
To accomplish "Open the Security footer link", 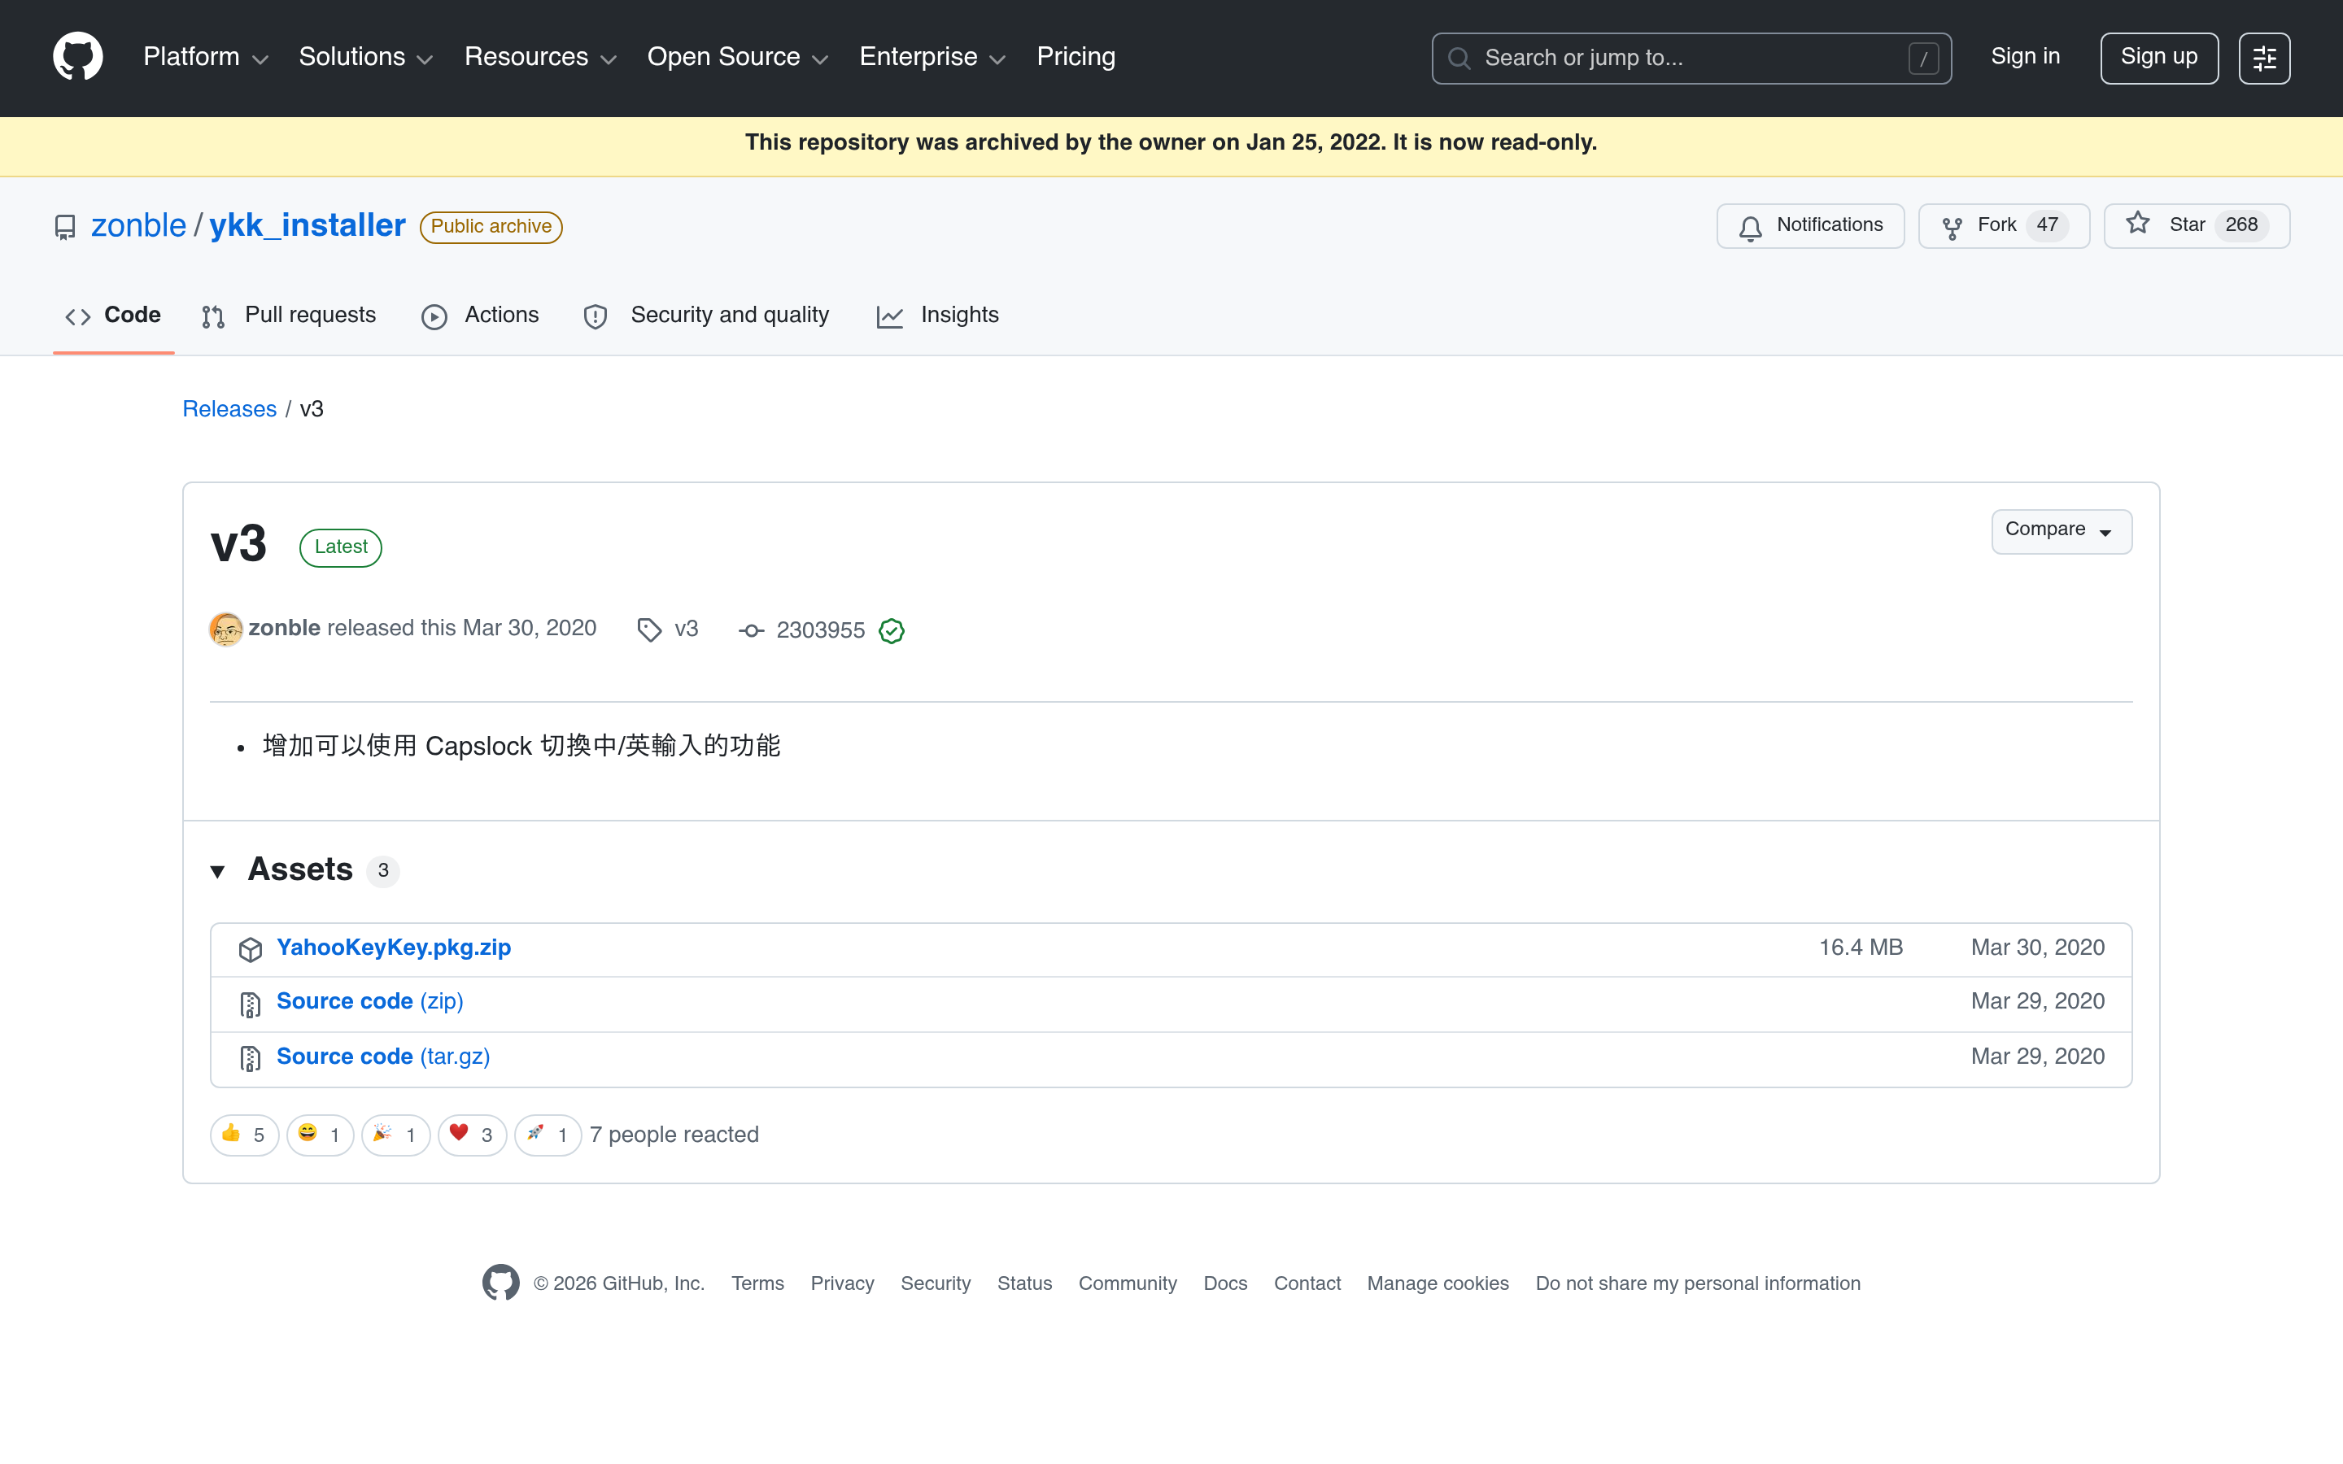I will pyautogui.click(x=936, y=1284).
